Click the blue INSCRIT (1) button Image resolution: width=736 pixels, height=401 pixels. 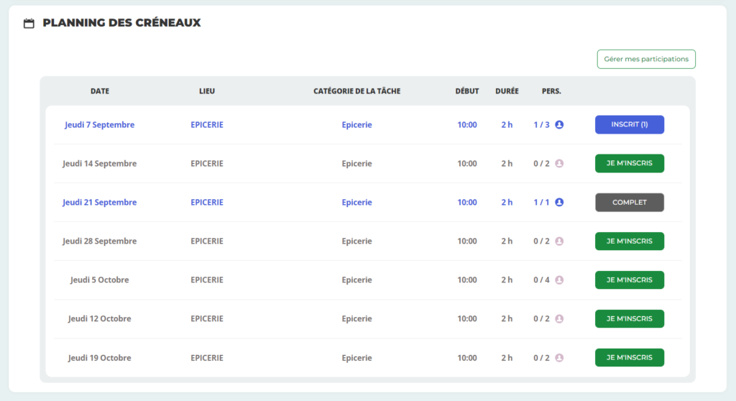[x=629, y=125]
